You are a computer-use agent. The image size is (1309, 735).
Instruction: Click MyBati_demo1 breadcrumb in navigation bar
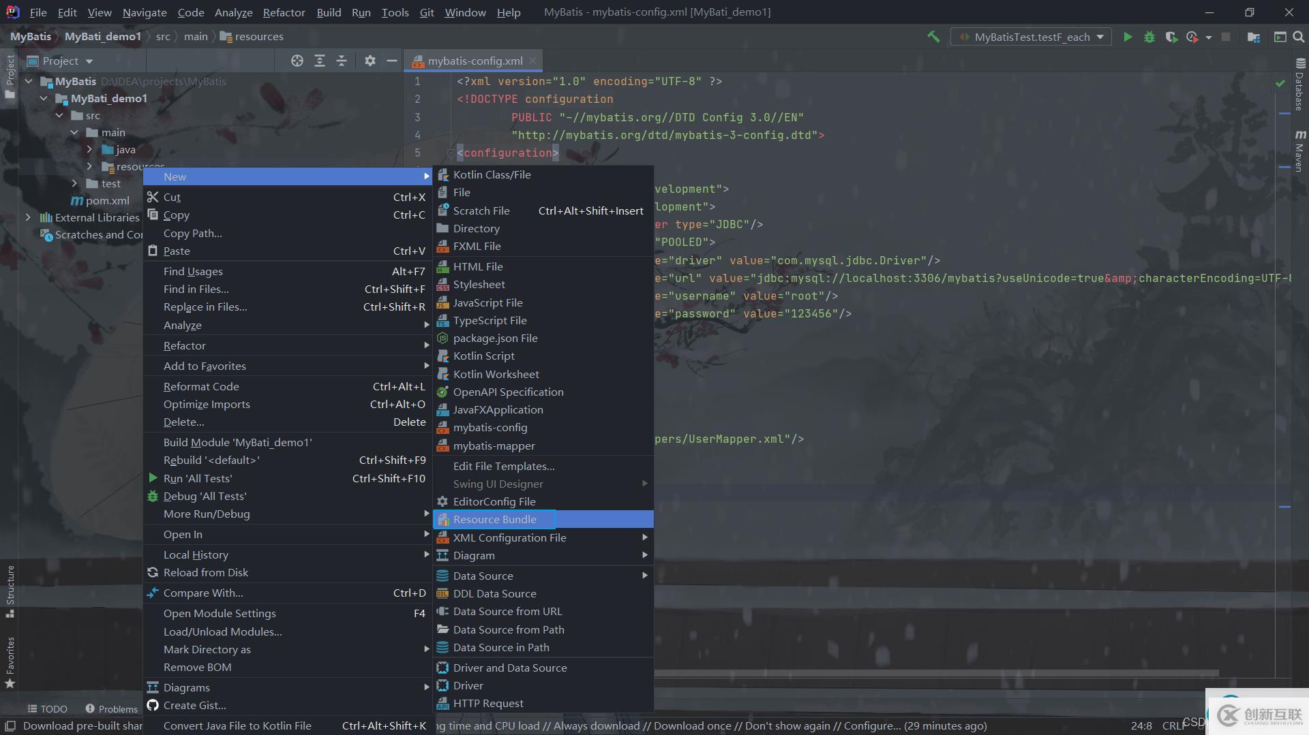[102, 36]
